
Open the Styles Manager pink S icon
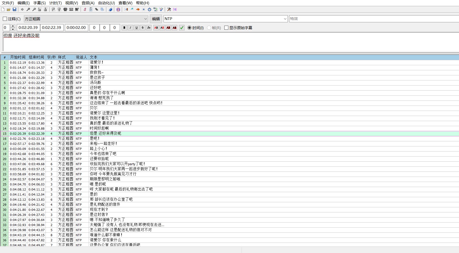pos(85,9)
